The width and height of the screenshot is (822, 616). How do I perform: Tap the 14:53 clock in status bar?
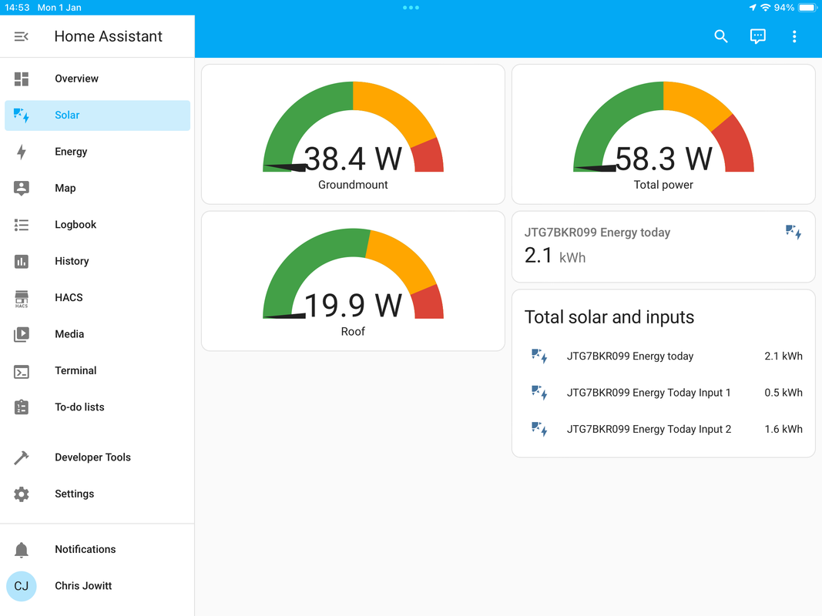pyautogui.click(x=17, y=8)
